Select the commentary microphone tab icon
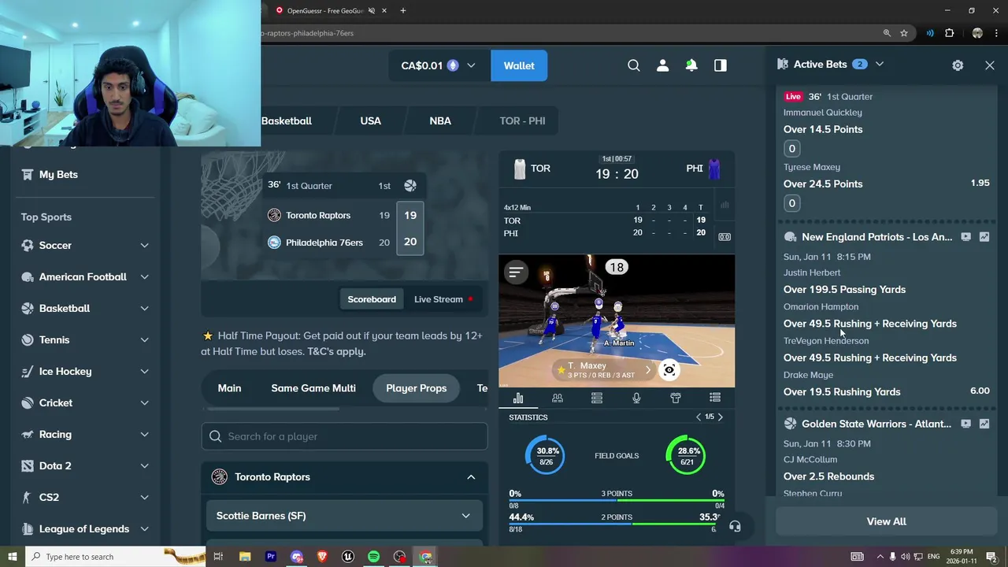The image size is (1008, 567). 636,398
